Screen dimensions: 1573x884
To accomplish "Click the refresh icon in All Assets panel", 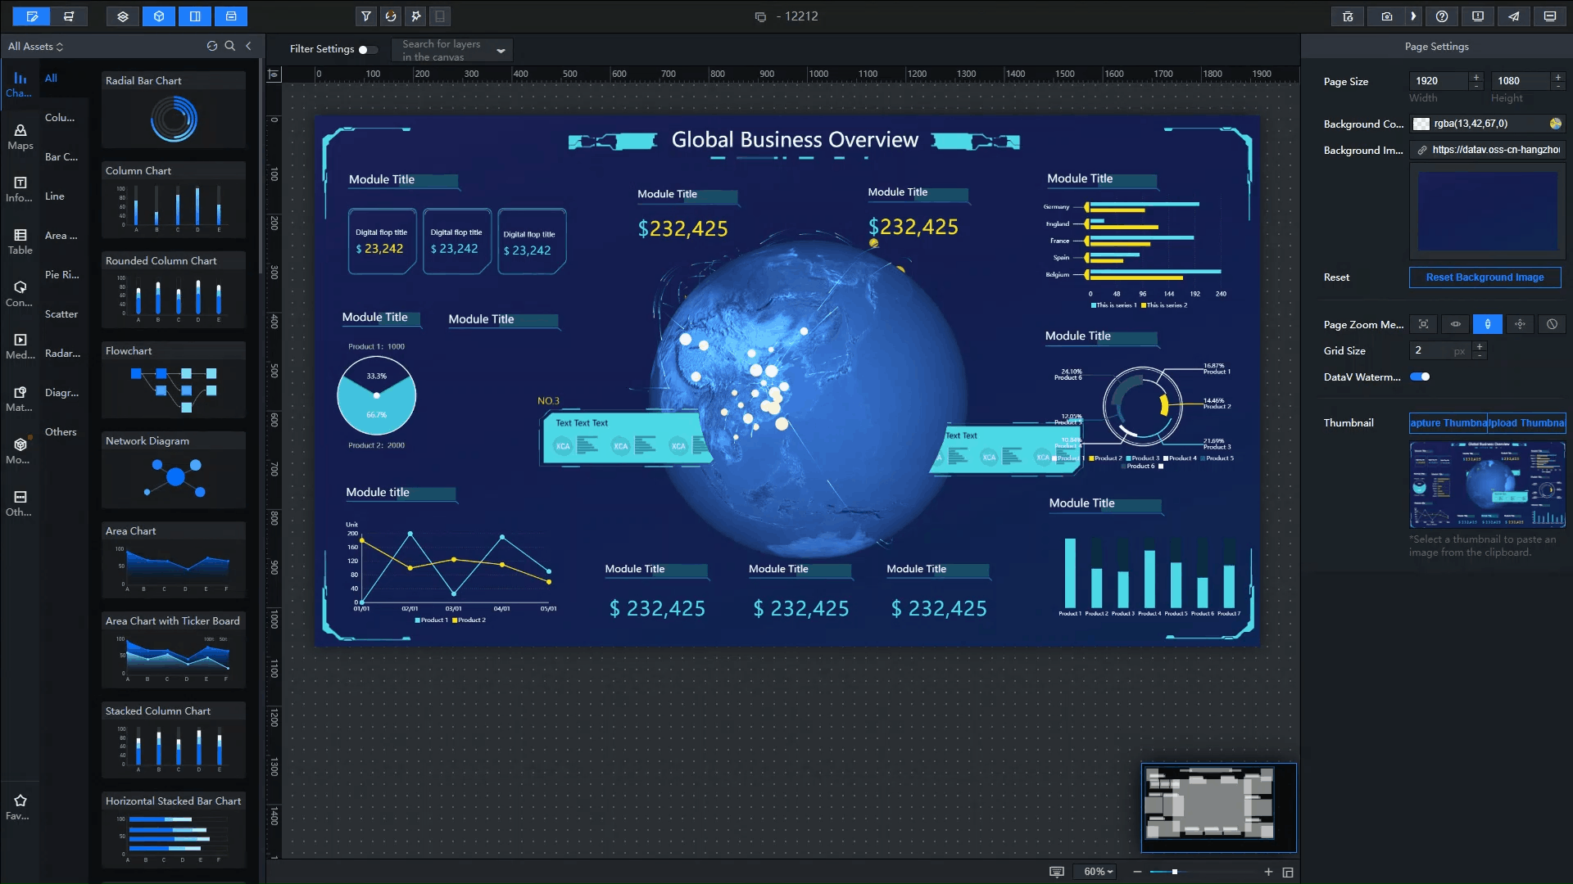I will click(x=212, y=47).
